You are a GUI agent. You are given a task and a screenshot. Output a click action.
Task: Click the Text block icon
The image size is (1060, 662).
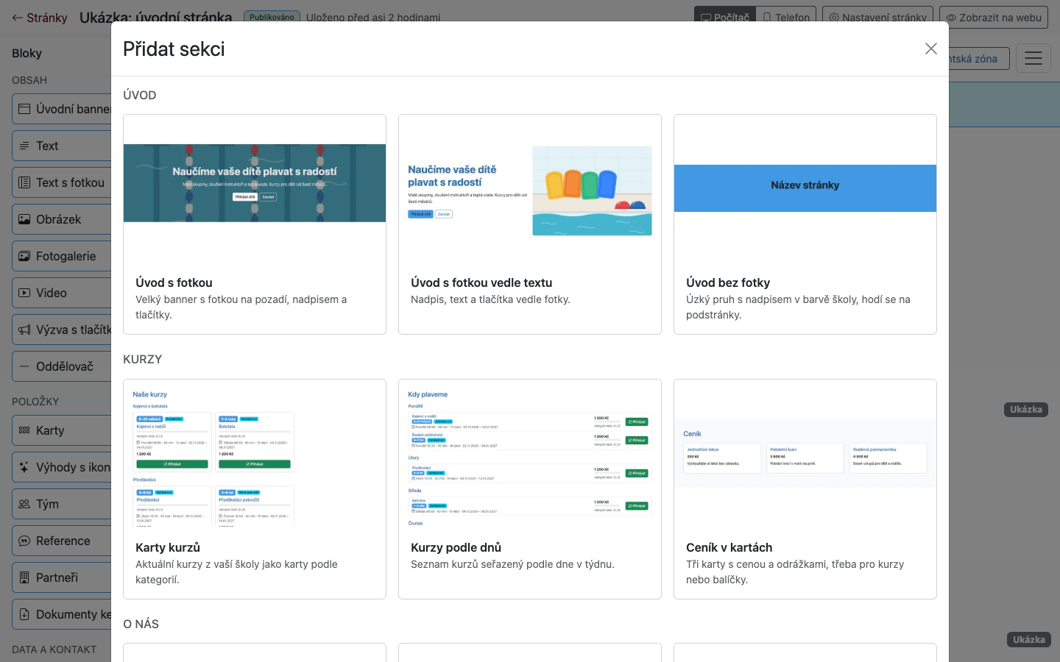coord(24,146)
